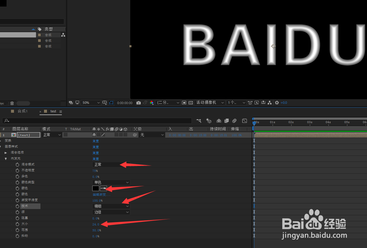Click the 02s mark on time ruler
This screenshot has height=248, width=367.
[291, 122]
